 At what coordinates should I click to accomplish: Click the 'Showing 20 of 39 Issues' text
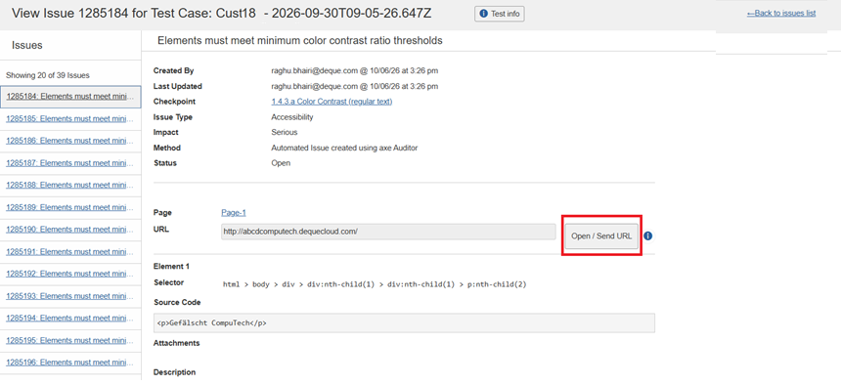[x=48, y=75]
